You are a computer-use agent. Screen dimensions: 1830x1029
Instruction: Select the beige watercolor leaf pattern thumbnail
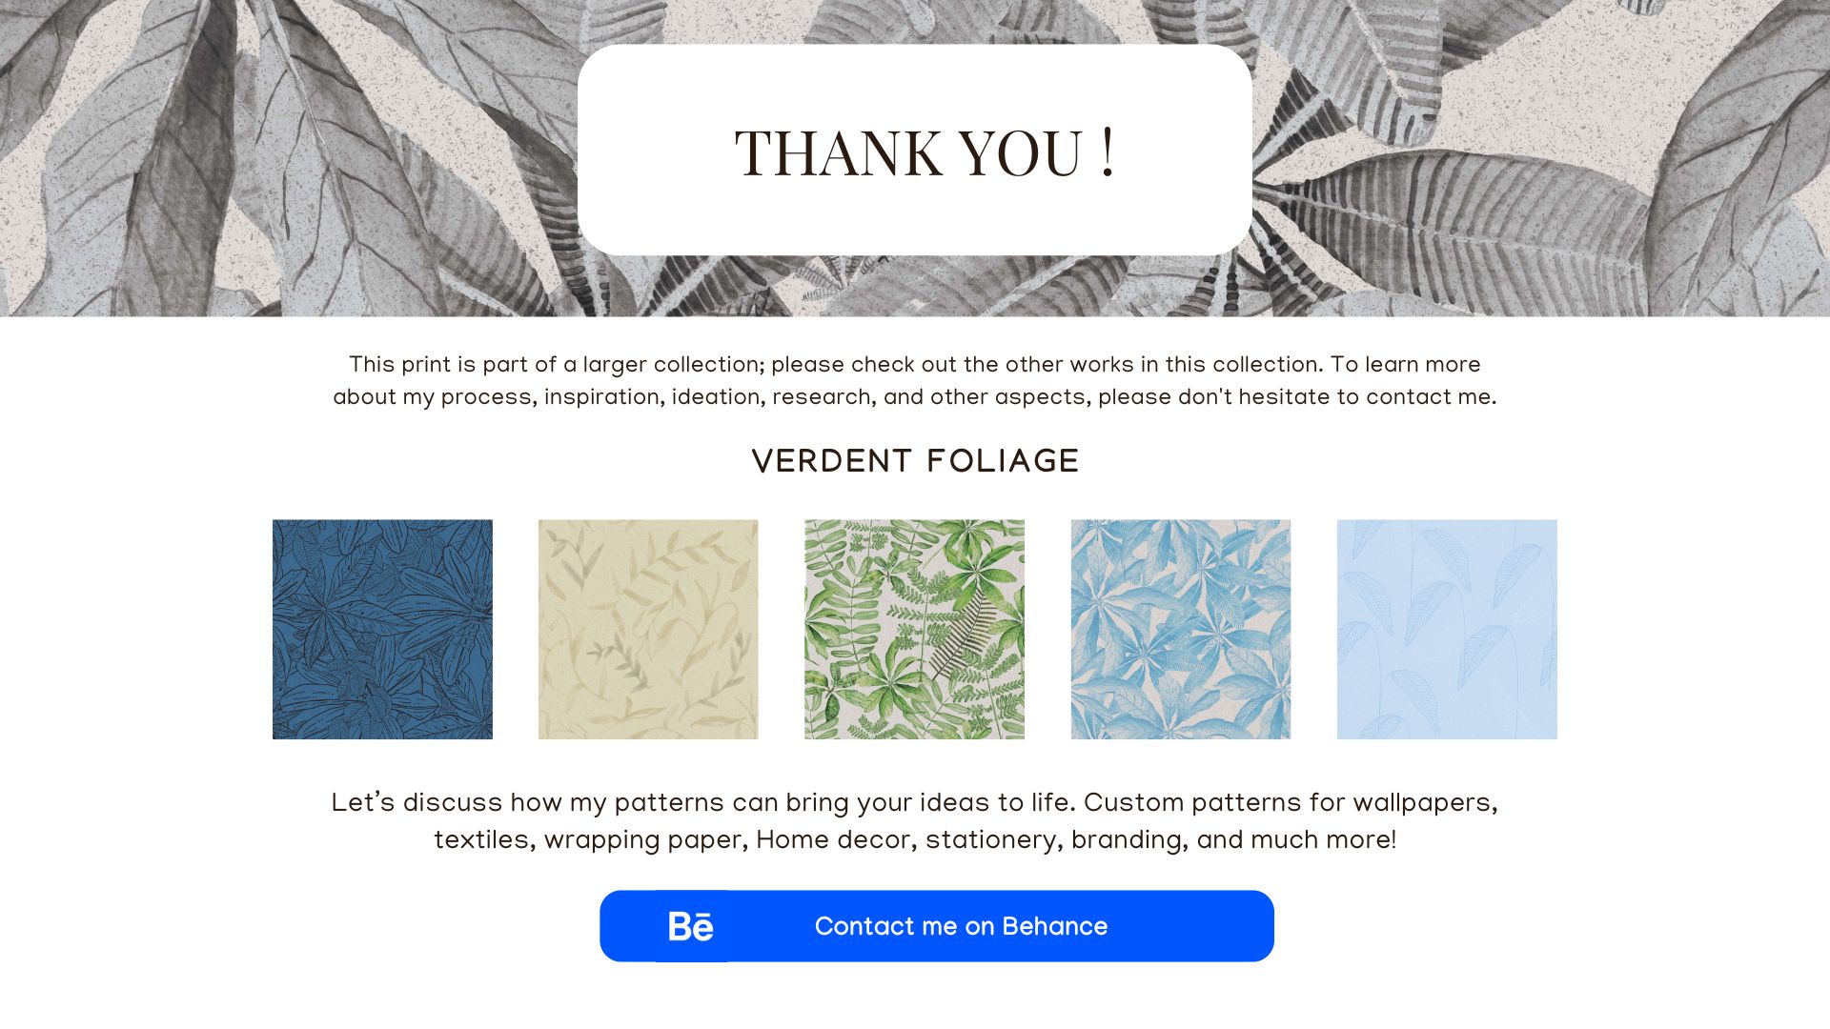(x=648, y=629)
